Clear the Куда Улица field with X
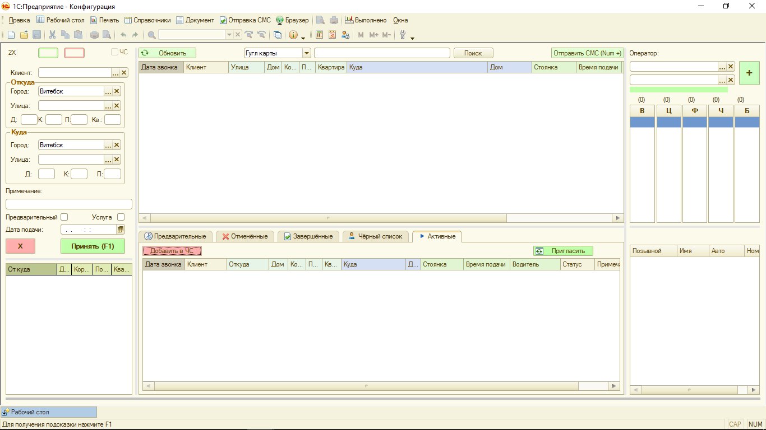The image size is (766, 430). [117, 160]
